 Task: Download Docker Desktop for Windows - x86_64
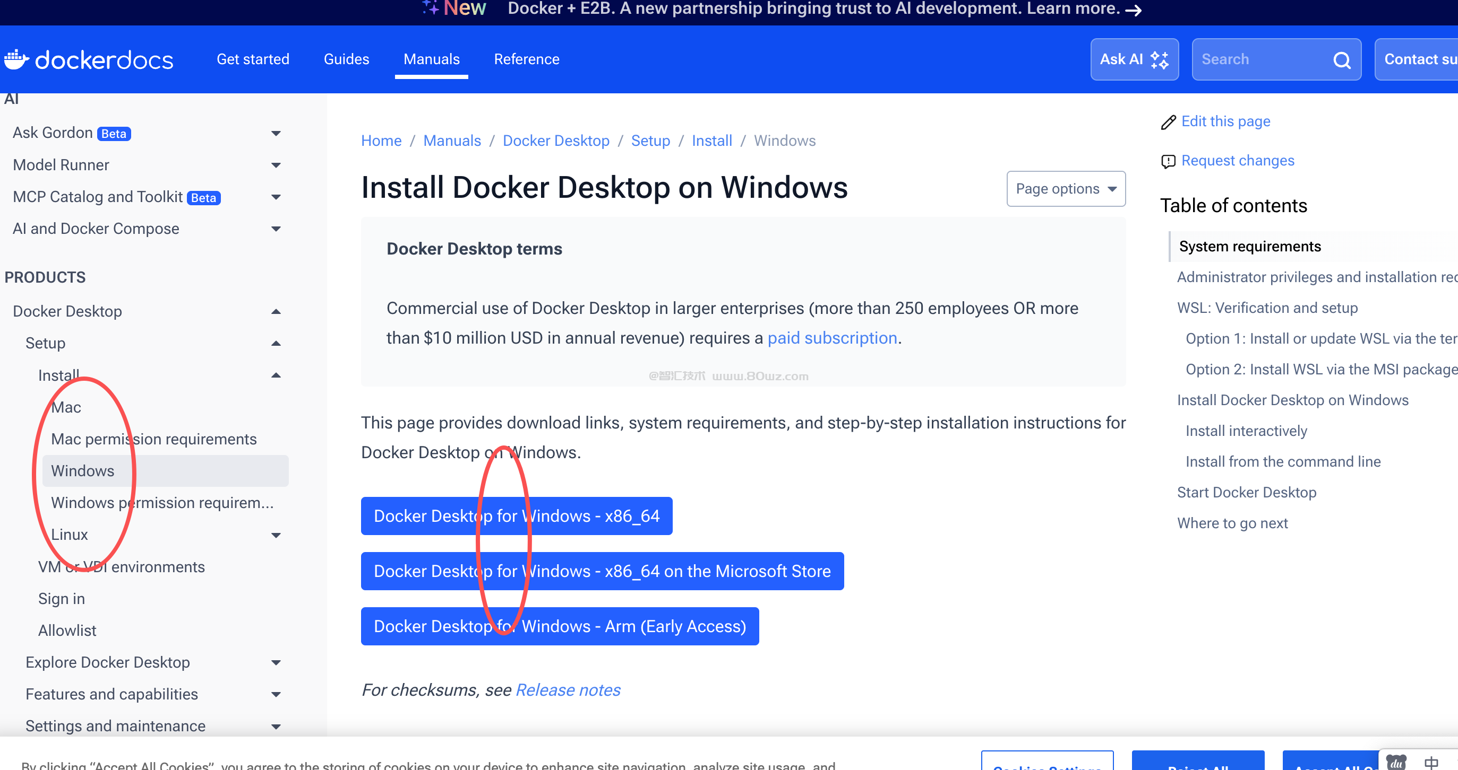click(x=516, y=516)
